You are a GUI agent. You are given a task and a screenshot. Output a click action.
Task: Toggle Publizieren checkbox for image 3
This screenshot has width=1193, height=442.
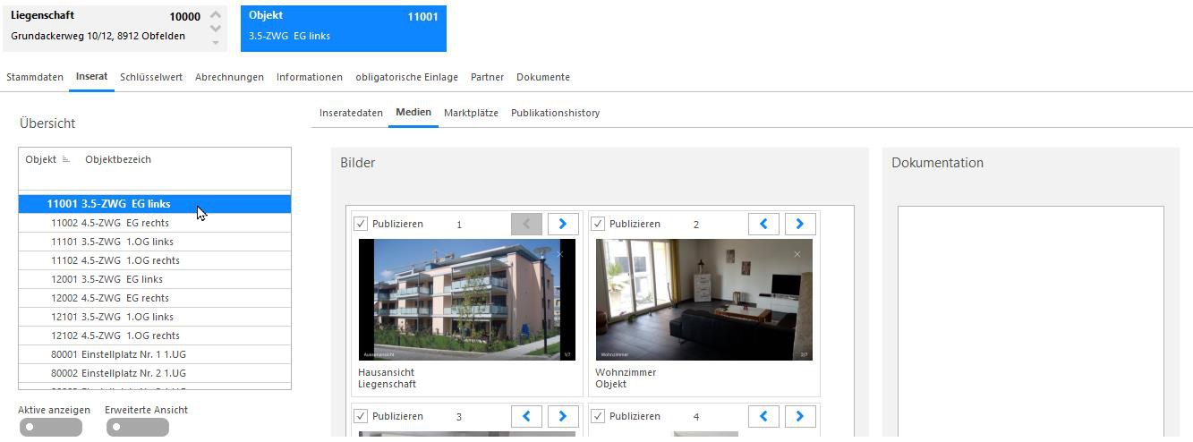pos(361,416)
